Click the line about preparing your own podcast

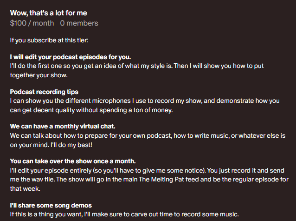coord(148,135)
